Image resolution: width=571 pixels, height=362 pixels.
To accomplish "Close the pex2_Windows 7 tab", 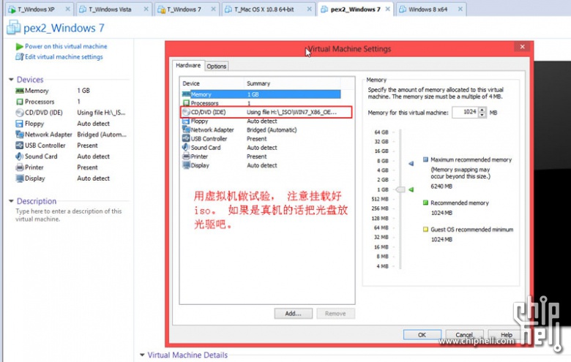I will 388,9.
